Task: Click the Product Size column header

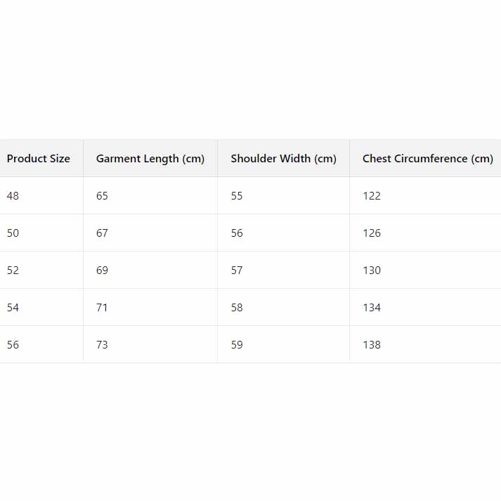Action: click(39, 159)
